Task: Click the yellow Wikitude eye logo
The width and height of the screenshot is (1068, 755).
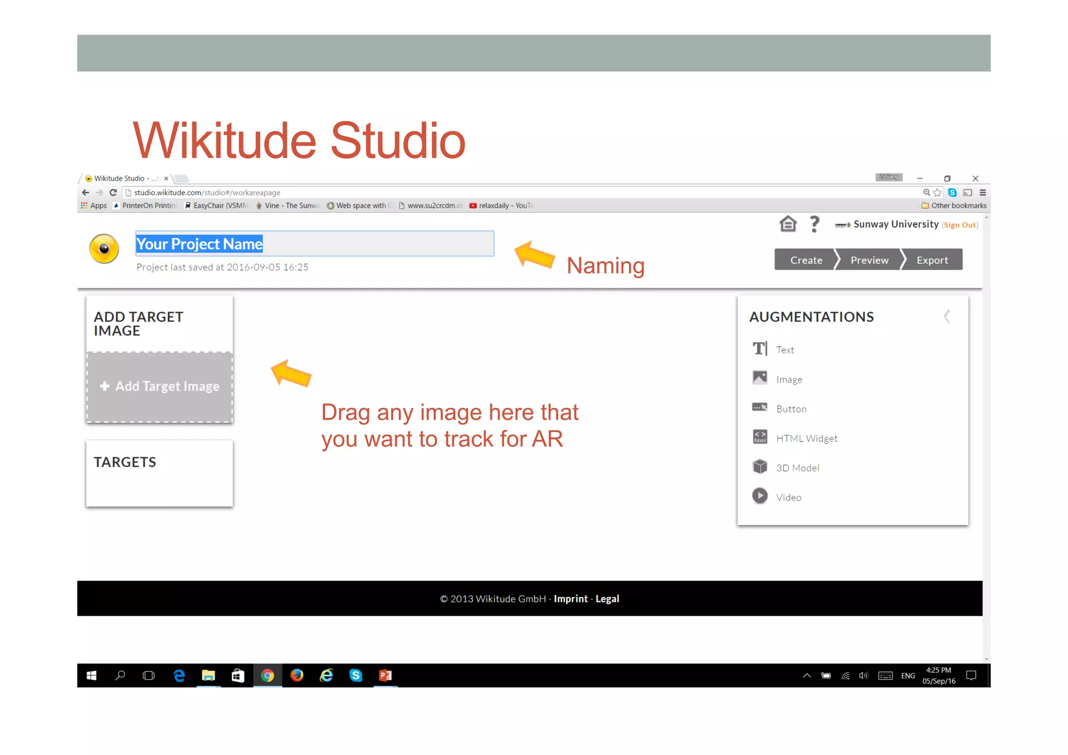Action: click(104, 248)
